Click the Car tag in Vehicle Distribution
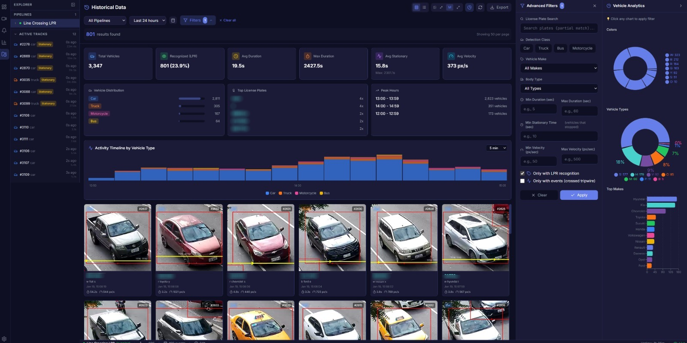Viewport: 687px width, 343px height. [93, 99]
